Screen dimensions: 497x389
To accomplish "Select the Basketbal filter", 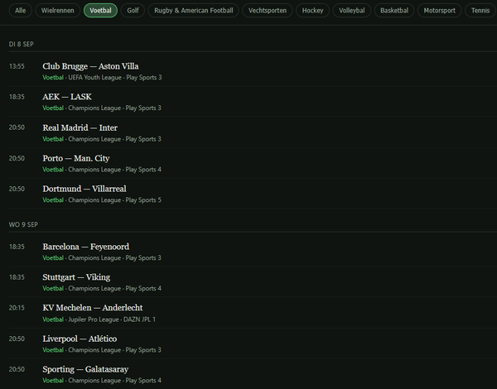I will 394,11.
